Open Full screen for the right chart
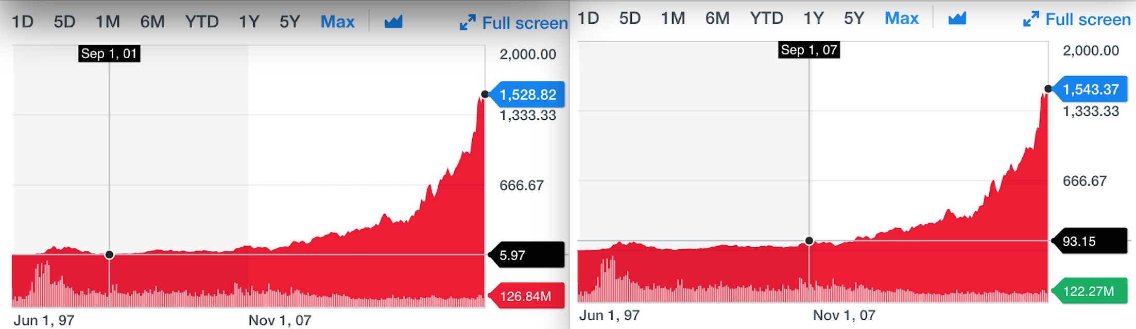The image size is (1136, 329). [x=1077, y=20]
